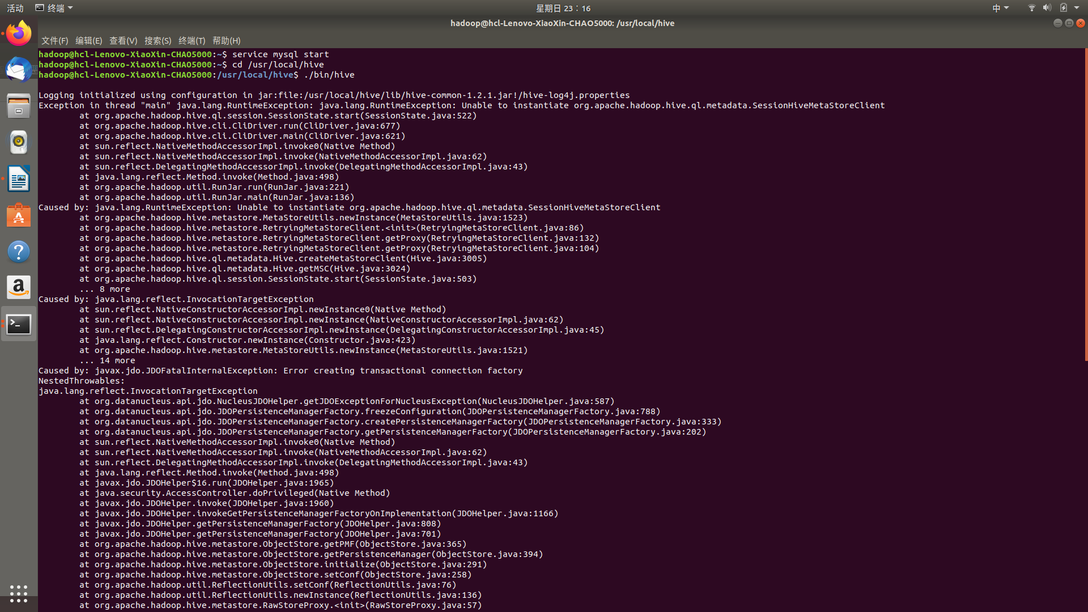Click the terminal vertical scrollbar

click(x=1085, y=204)
